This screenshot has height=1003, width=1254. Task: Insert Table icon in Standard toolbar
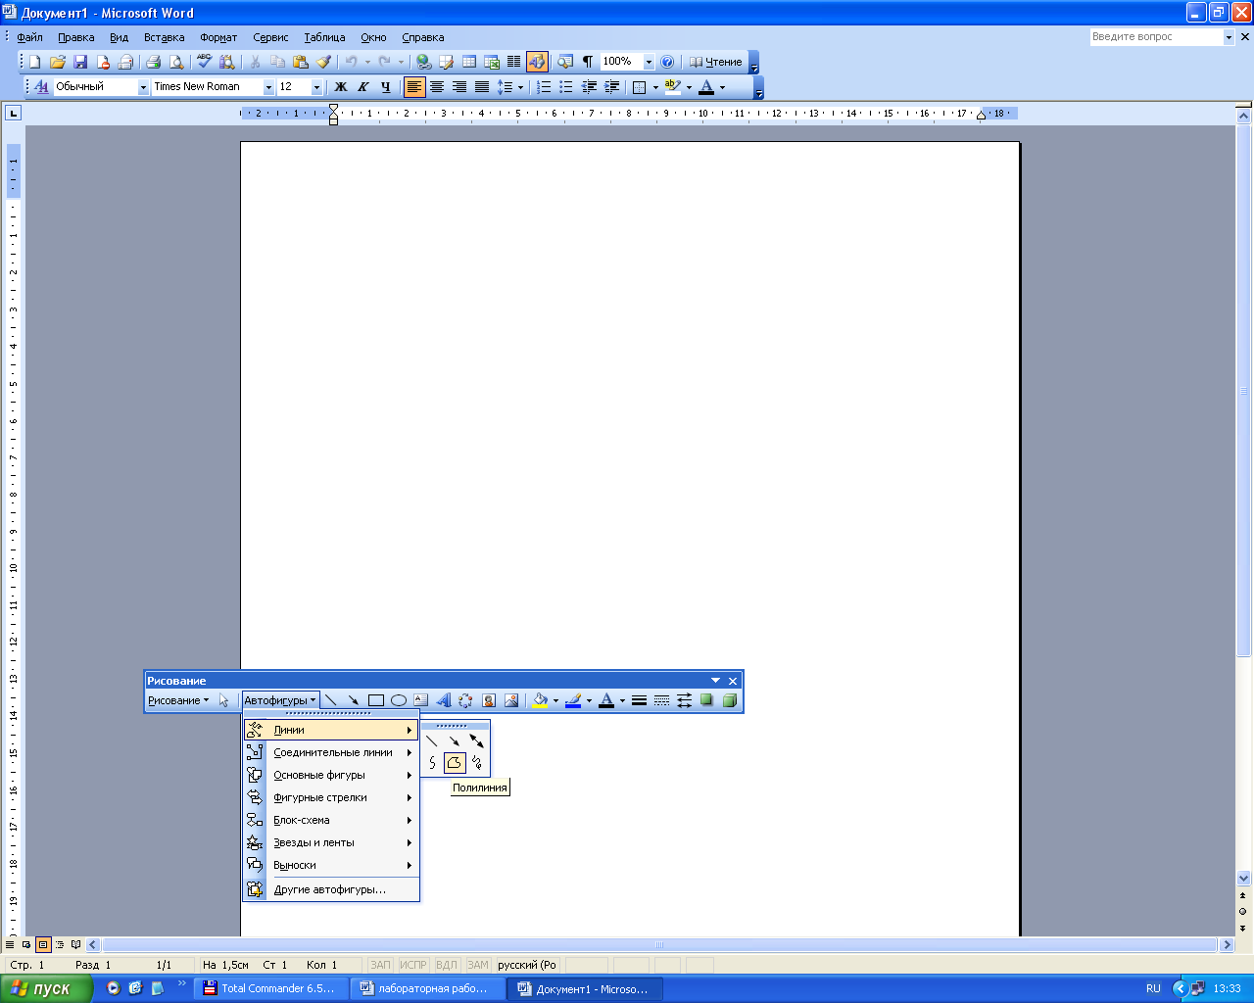pyautogui.click(x=469, y=62)
